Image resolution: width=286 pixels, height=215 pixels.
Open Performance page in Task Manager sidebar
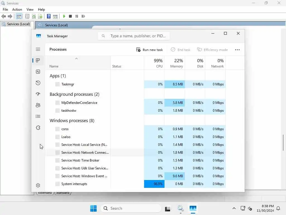pyautogui.click(x=38, y=72)
